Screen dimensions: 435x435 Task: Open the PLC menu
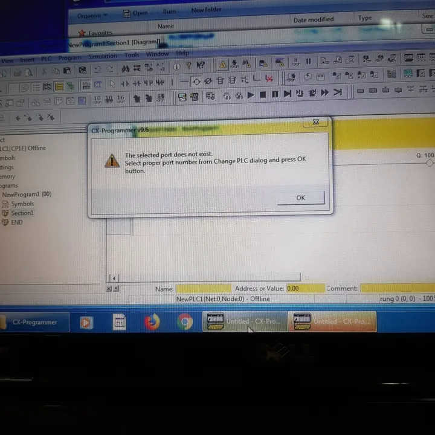(47, 59)
